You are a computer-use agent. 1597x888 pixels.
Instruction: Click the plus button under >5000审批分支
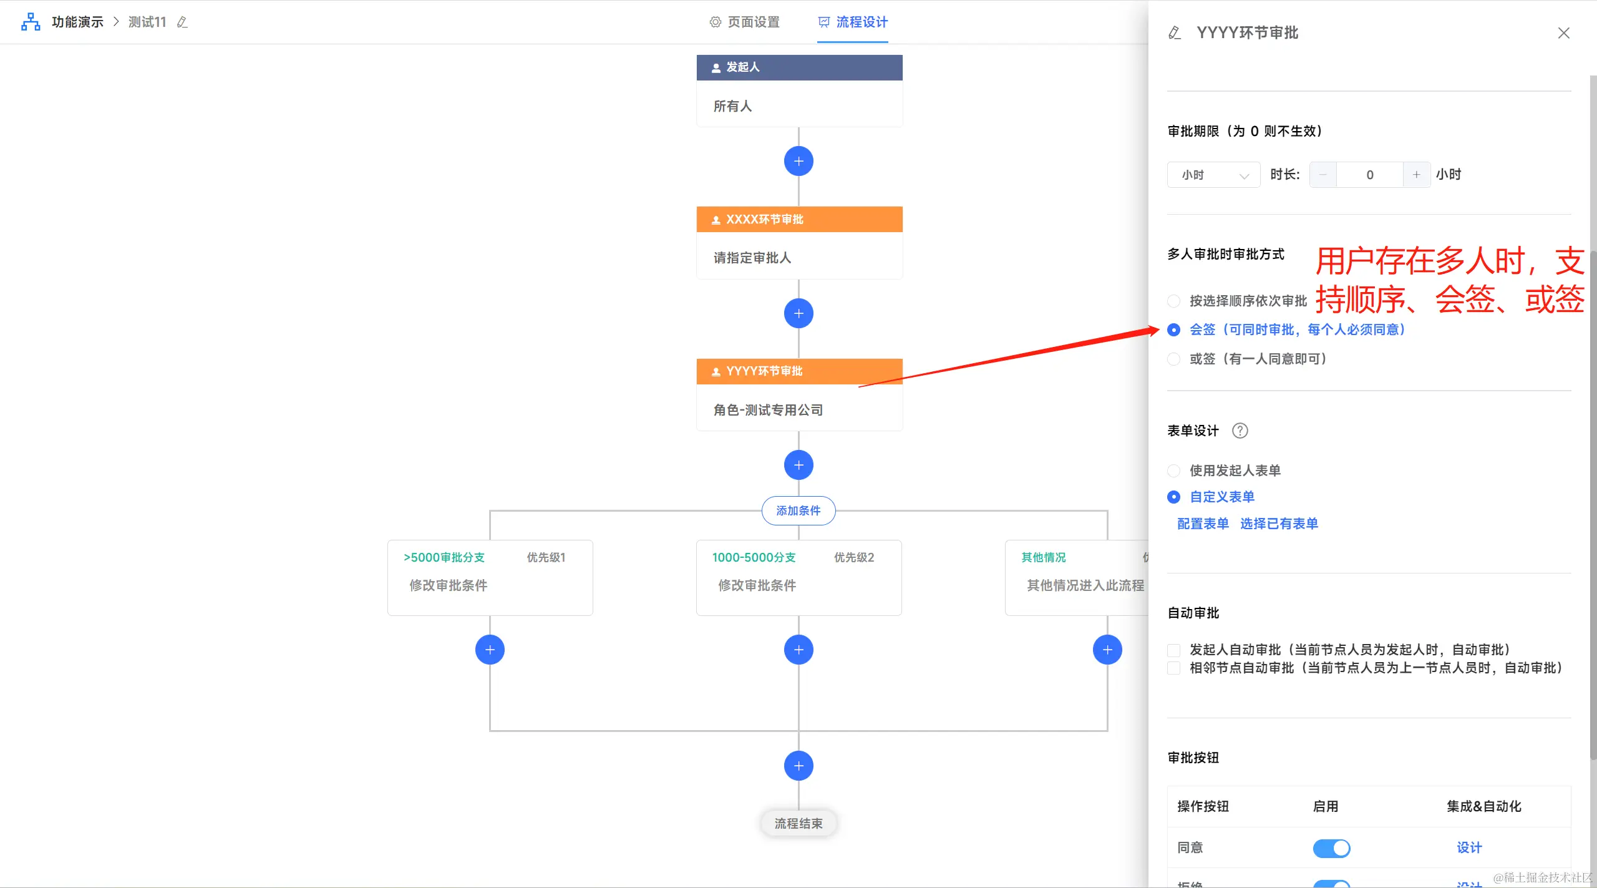click(x=490, y=650)
